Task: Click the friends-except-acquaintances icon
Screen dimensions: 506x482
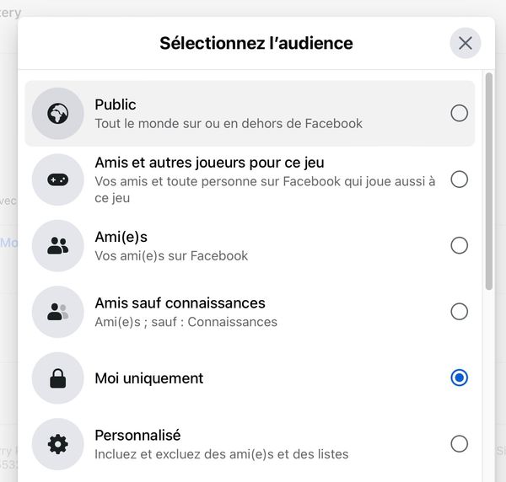Action: [57, 312]
